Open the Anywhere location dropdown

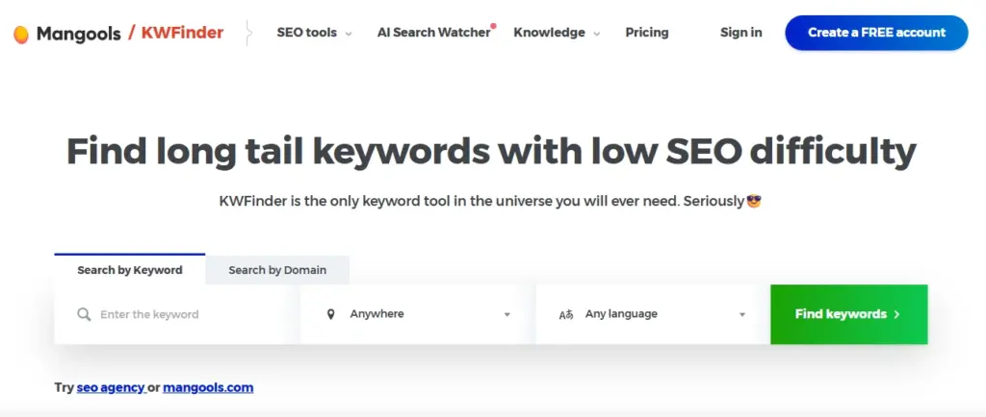click(x=418, y=314)
